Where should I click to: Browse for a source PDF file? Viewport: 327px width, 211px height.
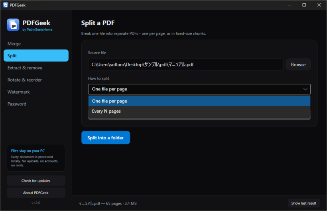(298, 64)
